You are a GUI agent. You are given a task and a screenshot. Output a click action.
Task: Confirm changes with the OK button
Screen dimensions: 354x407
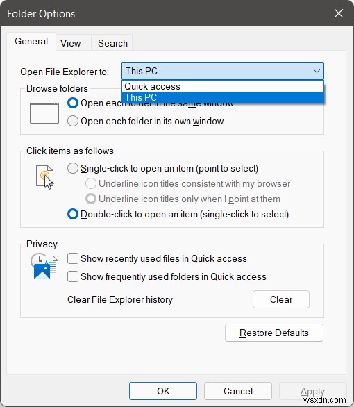(163, 391)
